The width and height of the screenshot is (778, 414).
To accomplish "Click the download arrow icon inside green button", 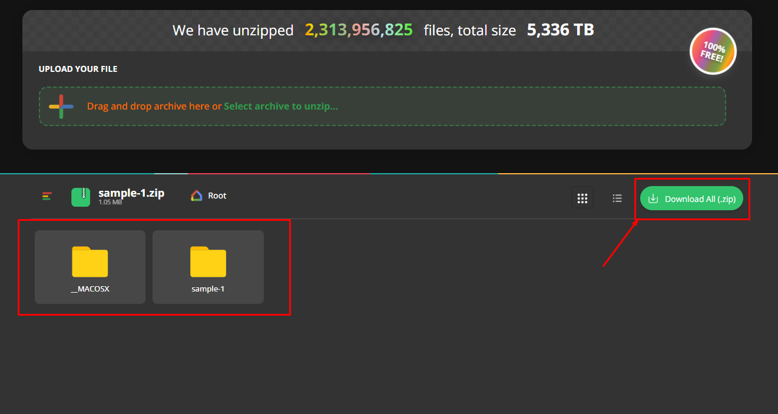I will point(653,198).
